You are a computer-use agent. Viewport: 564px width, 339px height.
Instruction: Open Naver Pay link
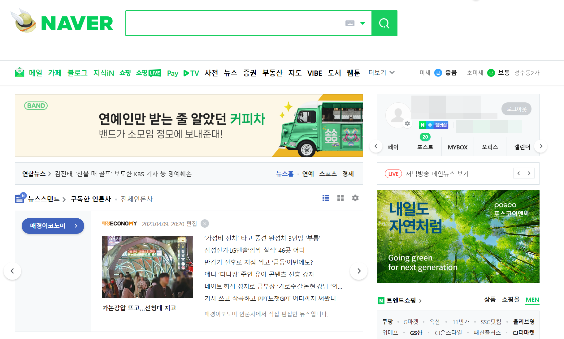pyautogui.click(x=172, y=73)
